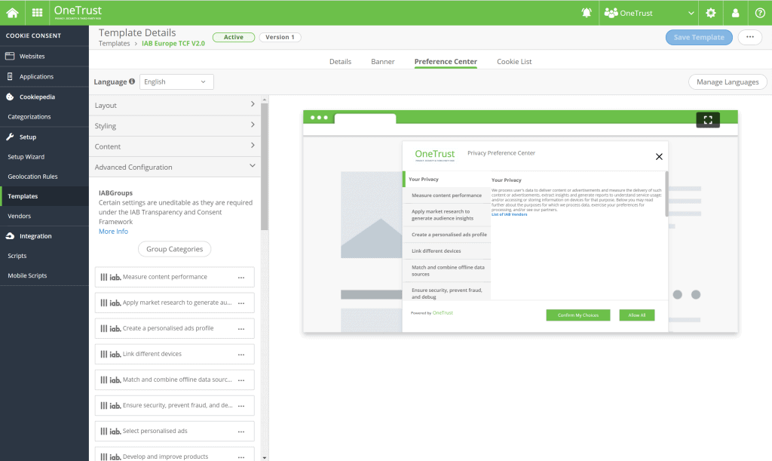Screen dimensions: 772x461
Task: Grab the drag handle of Select personalised ads
Action: 104,432
